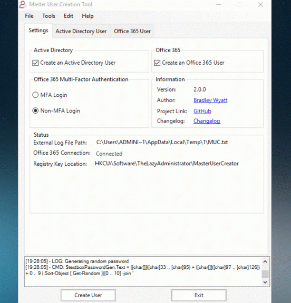Open the Edit menu
The height and width of the screenshot is (303, 291).
coord(69,16)
